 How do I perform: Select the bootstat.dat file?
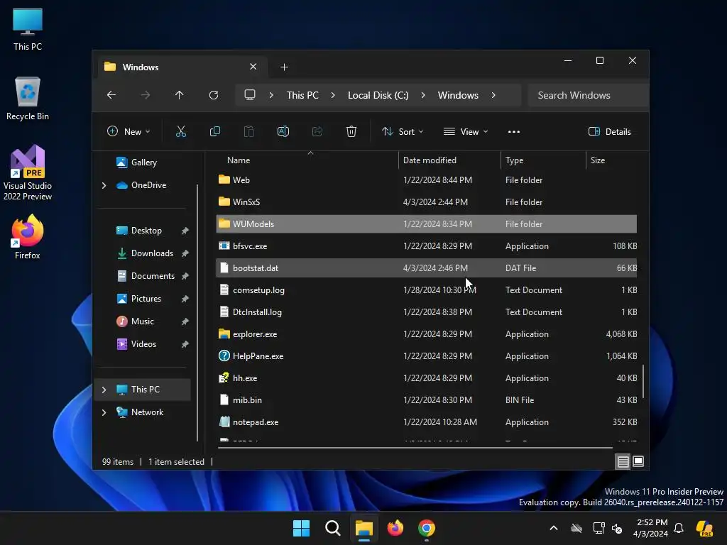pos(427,268)
